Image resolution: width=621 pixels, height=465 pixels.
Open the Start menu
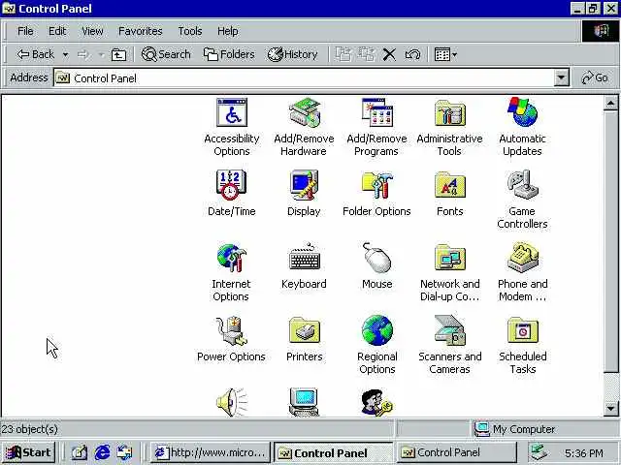click(x=28, y=452)
